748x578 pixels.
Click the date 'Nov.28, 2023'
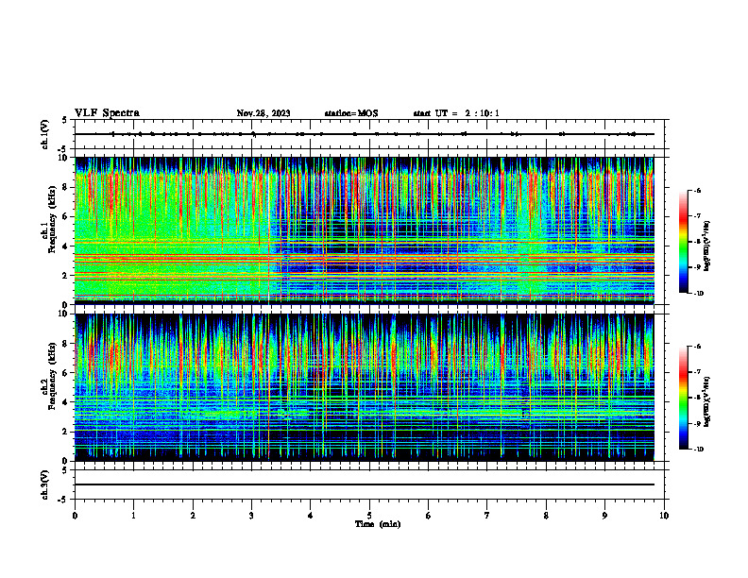(x=263, y=113)
